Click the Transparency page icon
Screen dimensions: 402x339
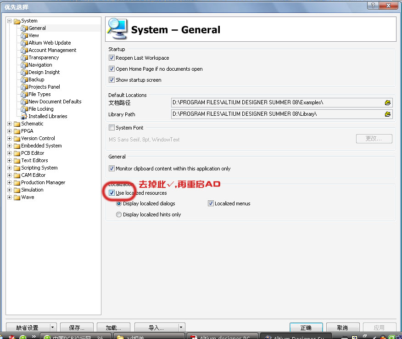pos(24,58)
